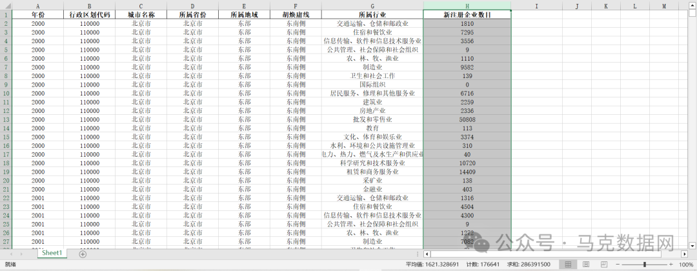Image resolution: width=697 pixels, height=271 pixels.
Task: Click the previous sheet navigation arrow
Action: (12, 254)
